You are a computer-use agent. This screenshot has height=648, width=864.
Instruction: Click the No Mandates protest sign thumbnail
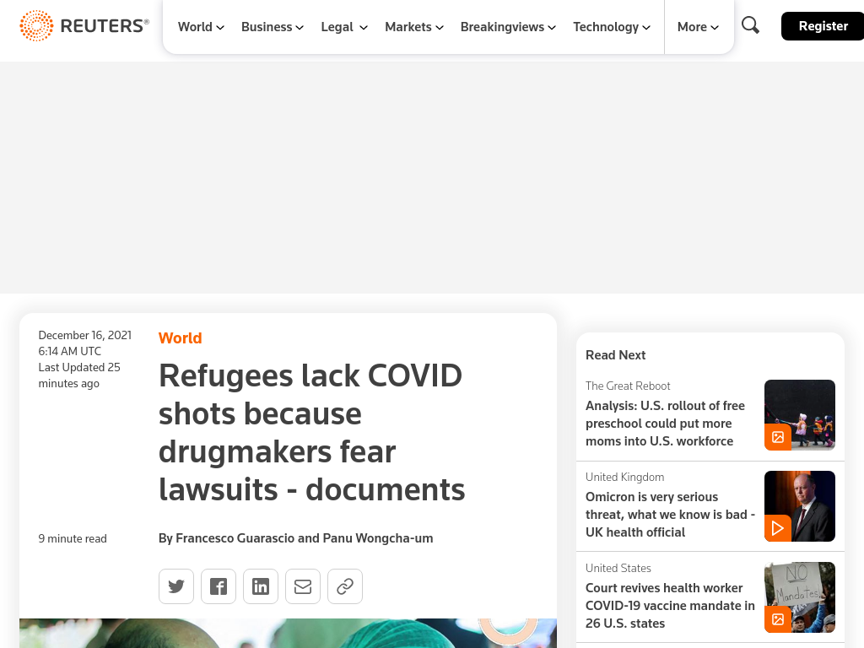point(800,597)
